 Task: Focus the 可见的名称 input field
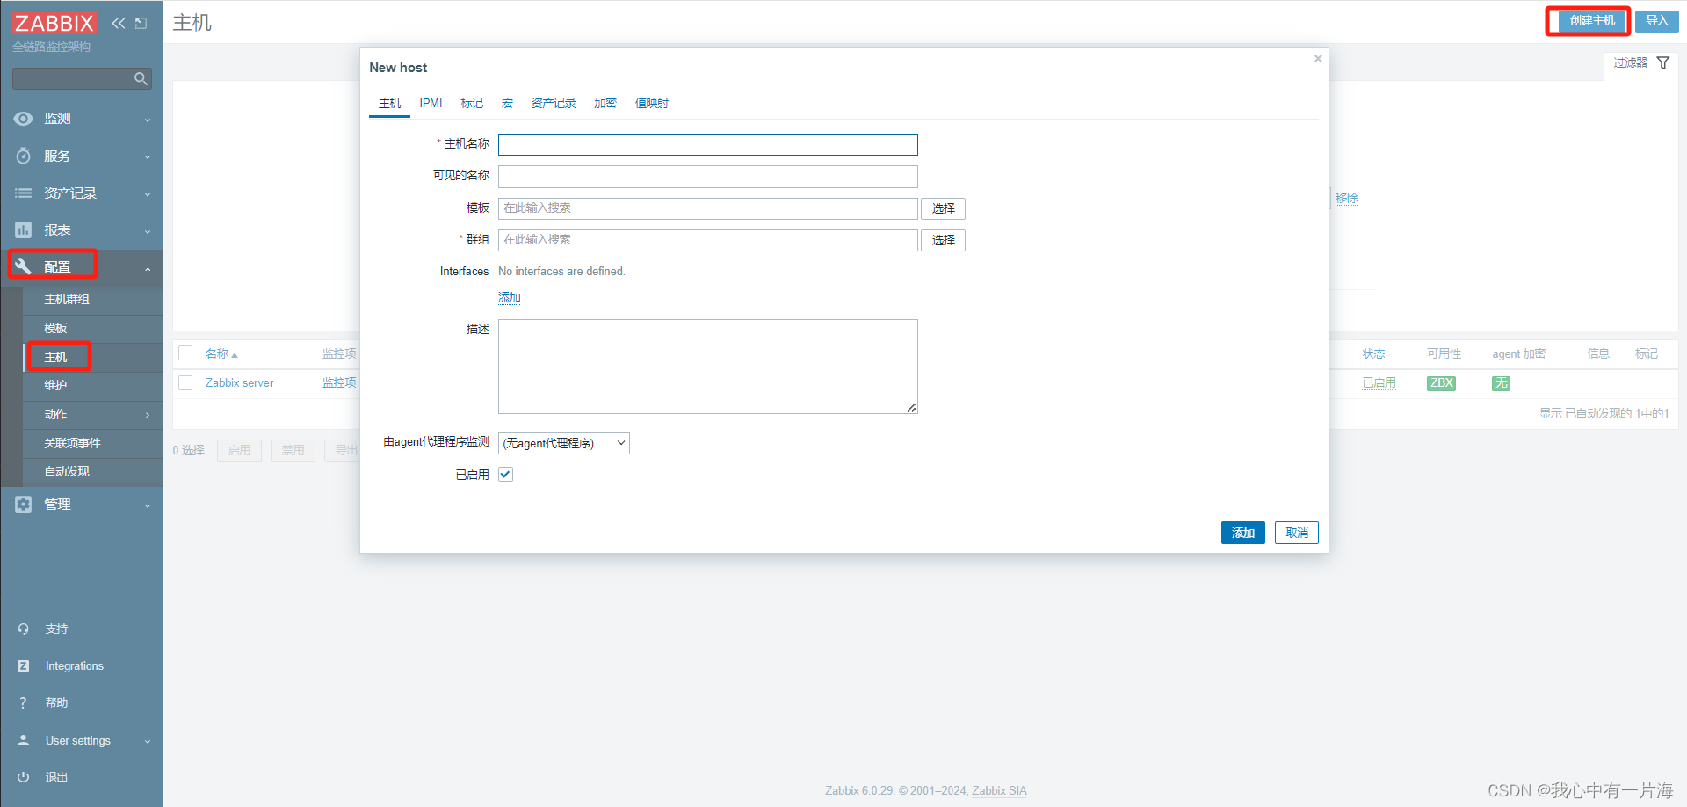tap(708, 177)
